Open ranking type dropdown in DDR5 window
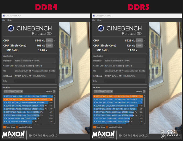Viewport: 183px width, 141px height. (x=103, y=91)
